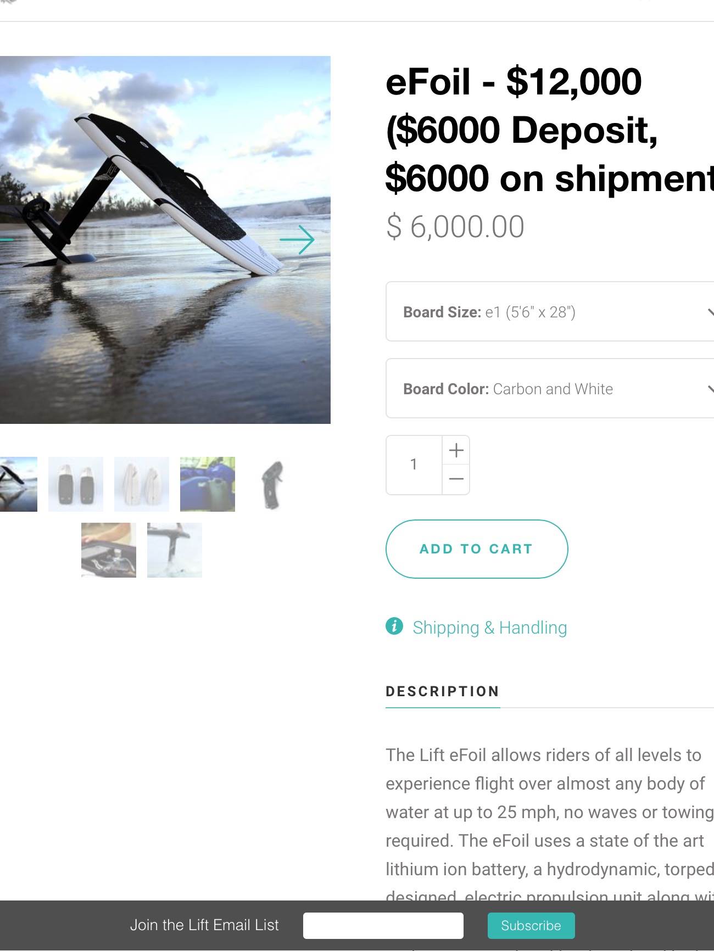This screenshot has width=714, height=951.
Task: Select the white boards thumbnail
Action: [x=142, y=484]
